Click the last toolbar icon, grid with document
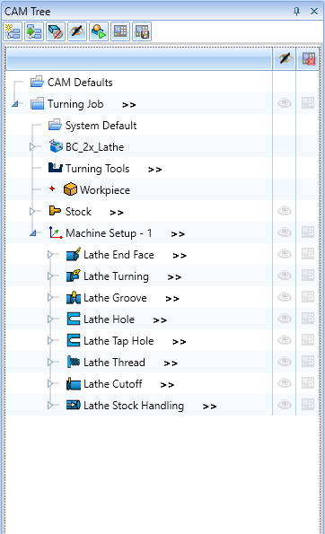 click(x=142, y=31)
